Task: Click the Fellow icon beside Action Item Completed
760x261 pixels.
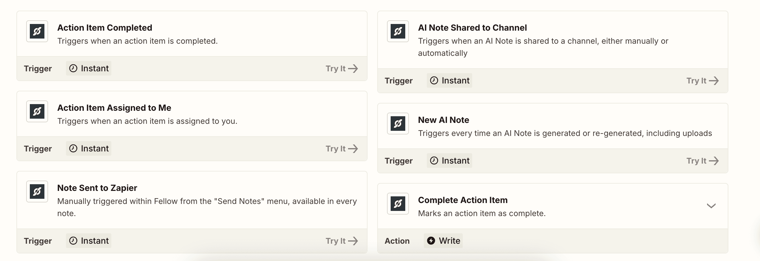Action: (x=37, y=31)
